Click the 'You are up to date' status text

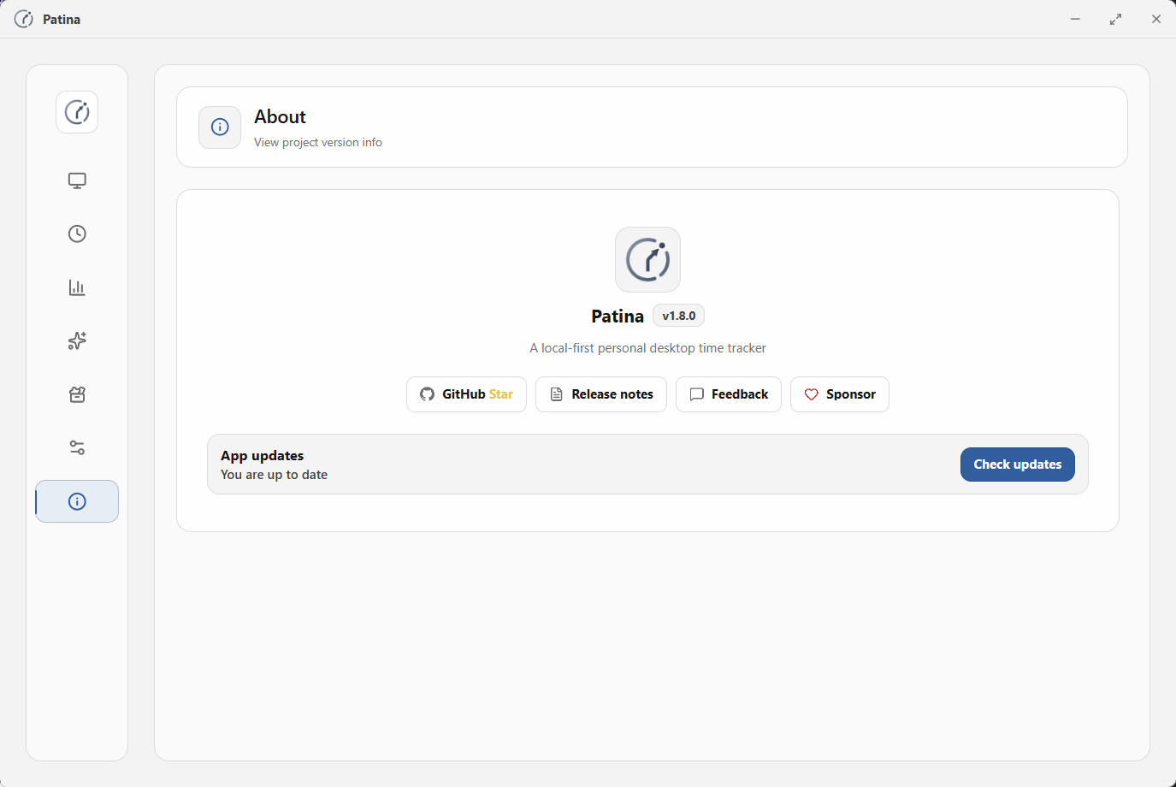pyautogui.click(x=274, y=475)
